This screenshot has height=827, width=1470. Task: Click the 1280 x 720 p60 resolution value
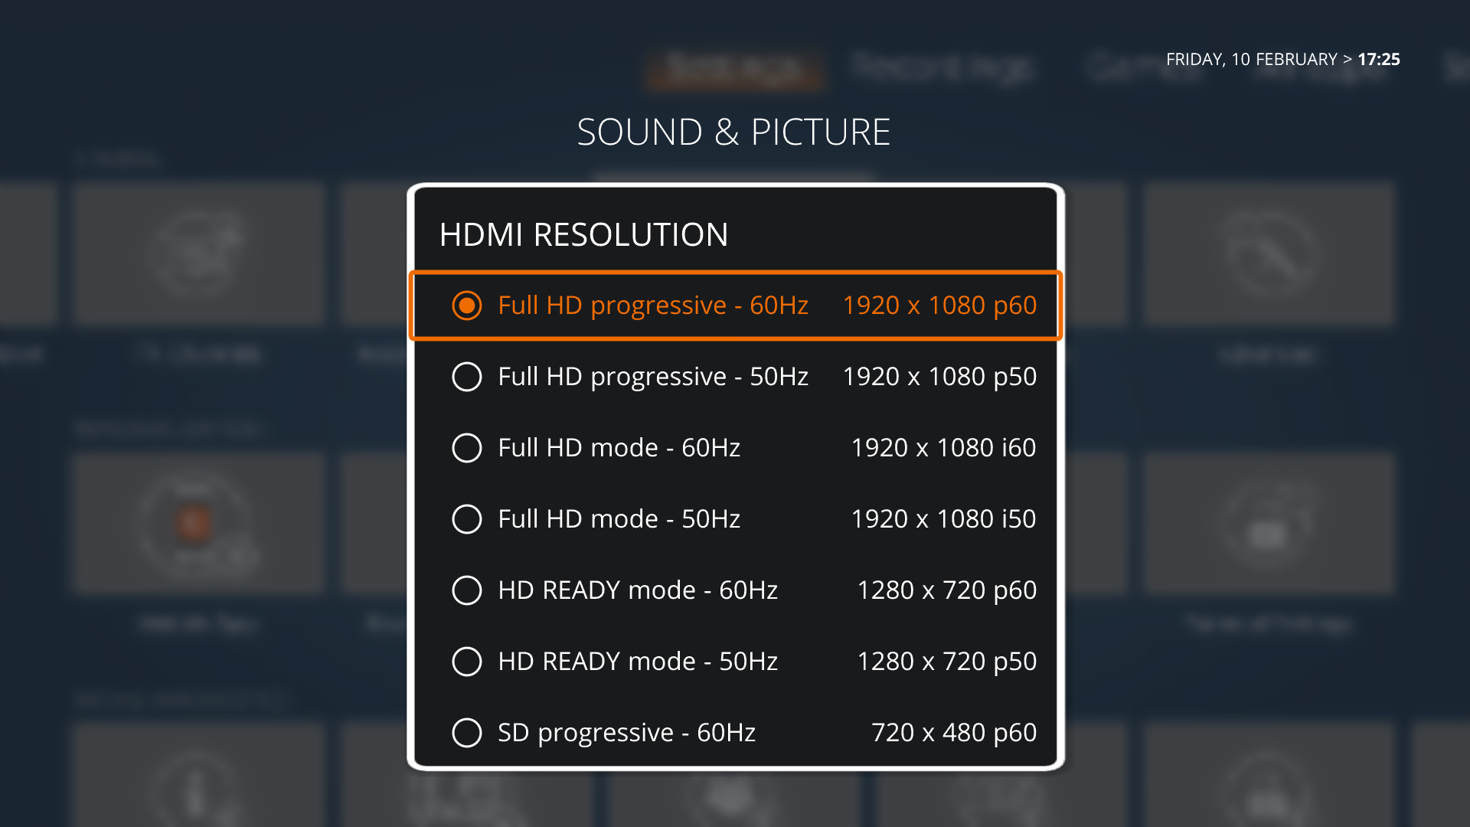coord(946,590)
